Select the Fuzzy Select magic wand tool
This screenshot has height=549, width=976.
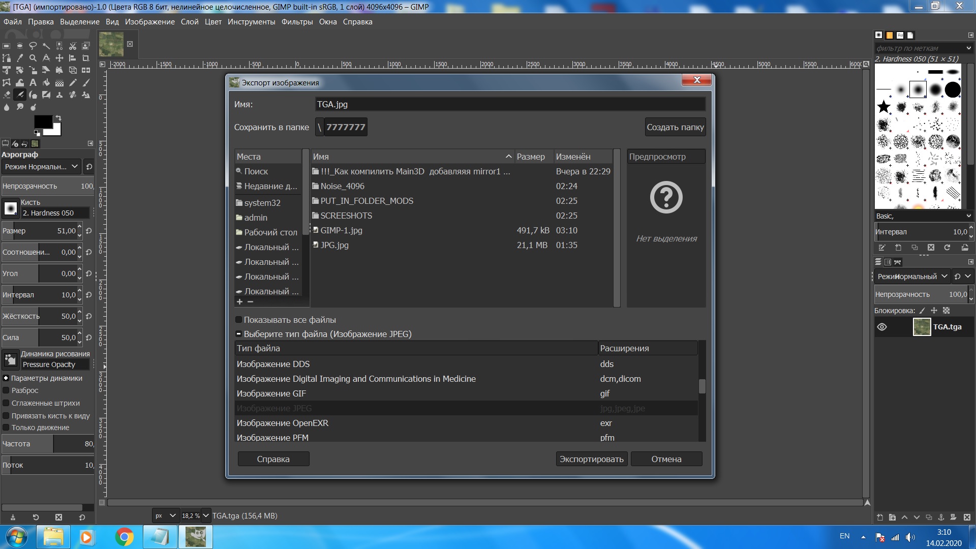click(x=46, y=46)
